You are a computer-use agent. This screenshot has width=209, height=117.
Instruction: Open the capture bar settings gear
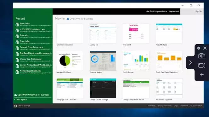(199, 48)
